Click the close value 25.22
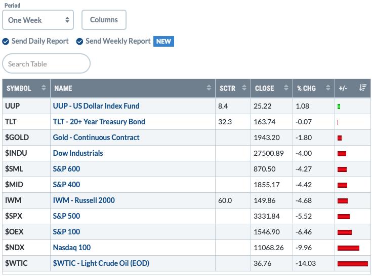372x276 pixels. point(262,106)
